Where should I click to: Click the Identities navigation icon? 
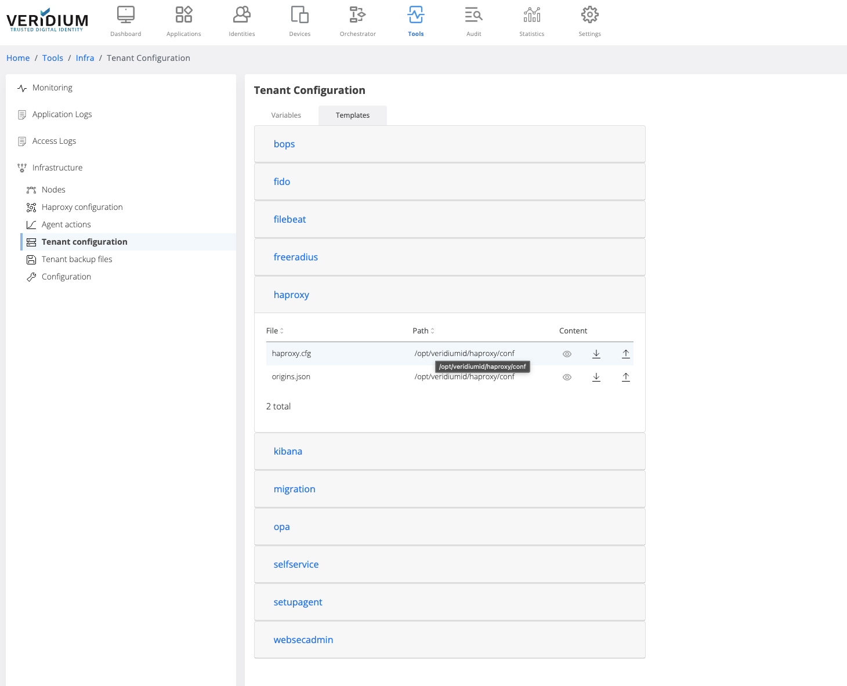click(241, 15)
